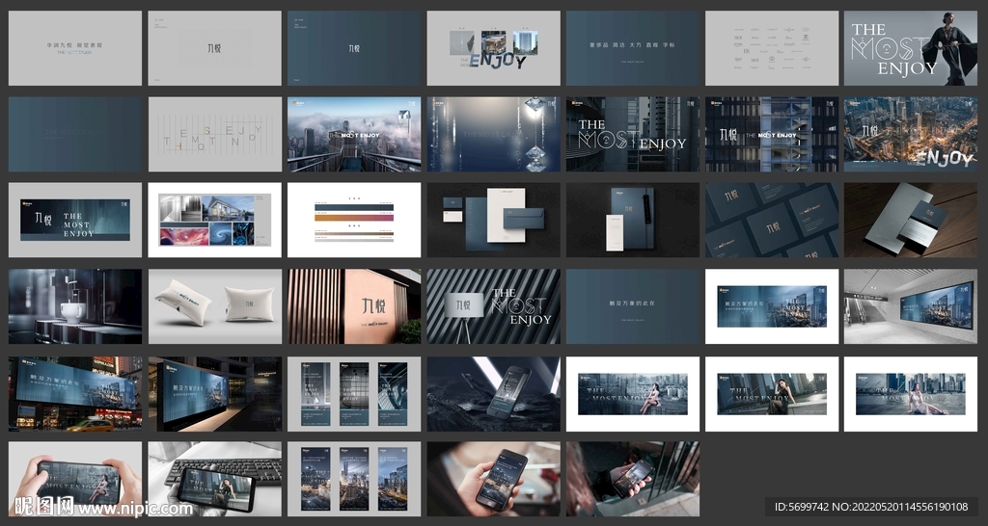This screenshot has height=526, width=988.
Task: Select the color palette stripes slide
Action: point(353,220)
